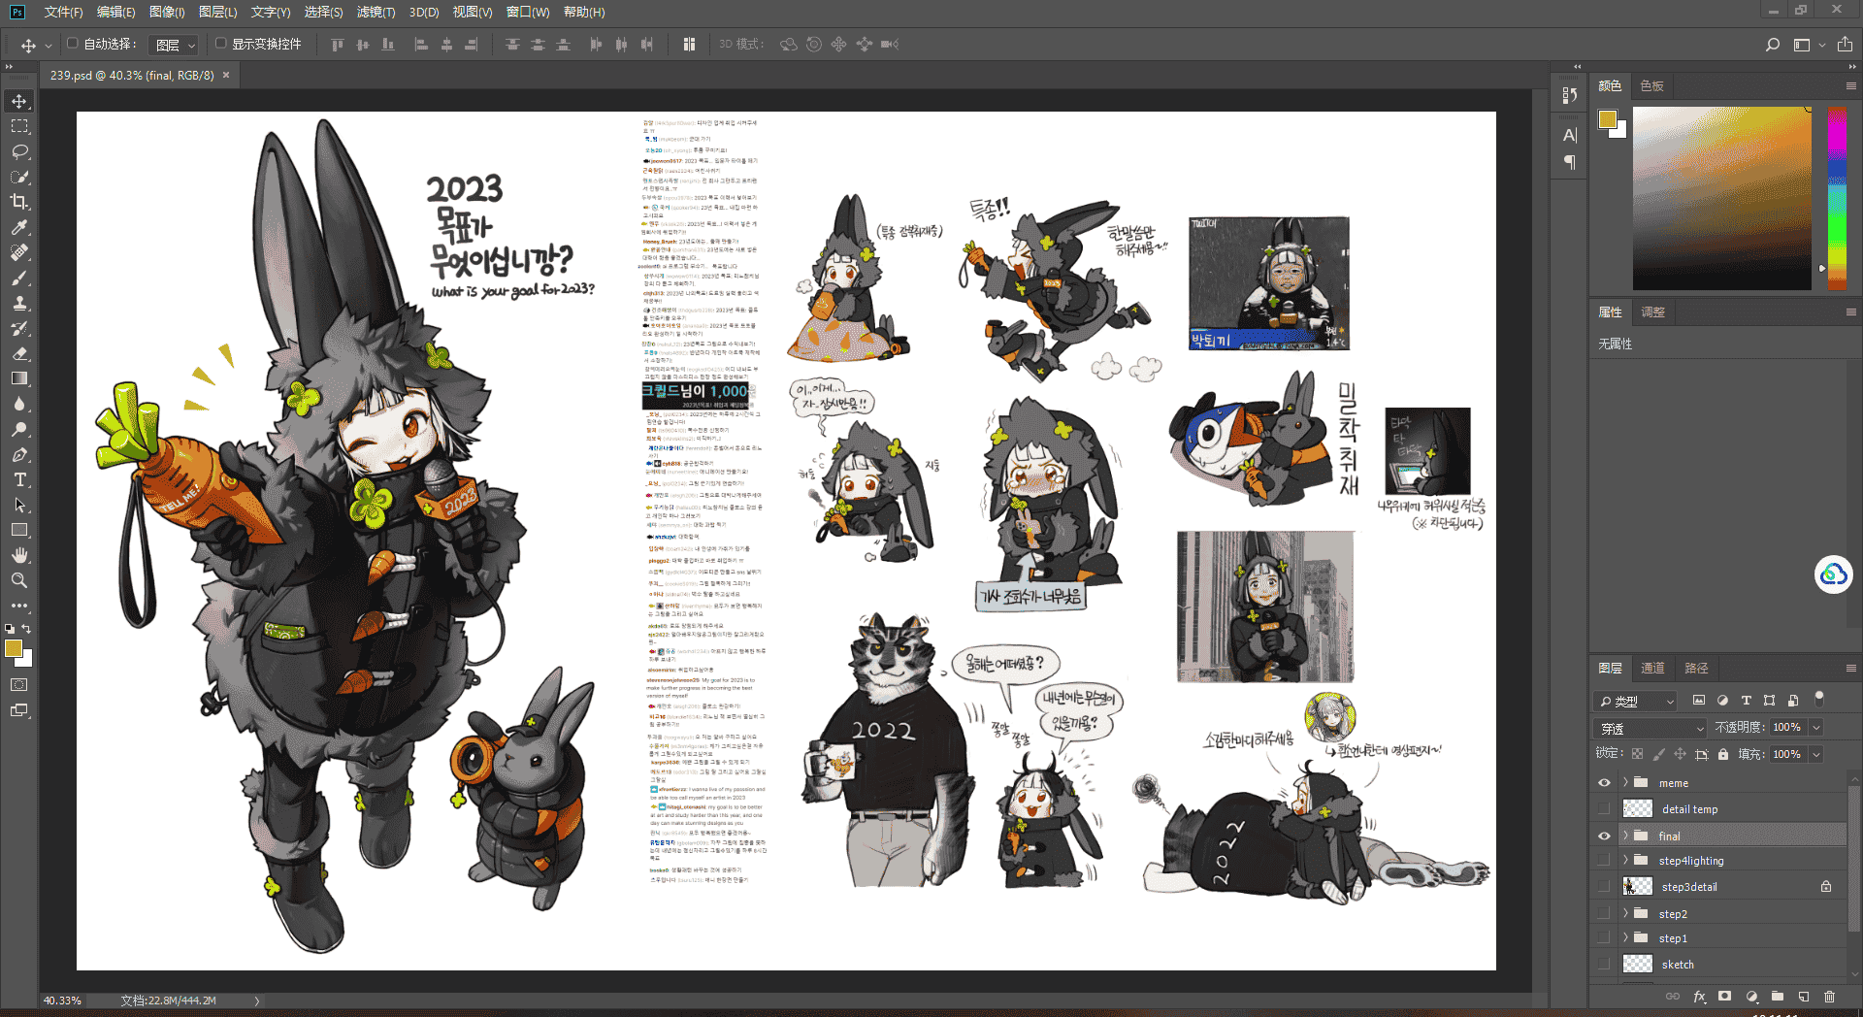The width and height of the screenshot is (1863, 1017).
Task: Show the detail temp layer
Action: pos(1604,809)
